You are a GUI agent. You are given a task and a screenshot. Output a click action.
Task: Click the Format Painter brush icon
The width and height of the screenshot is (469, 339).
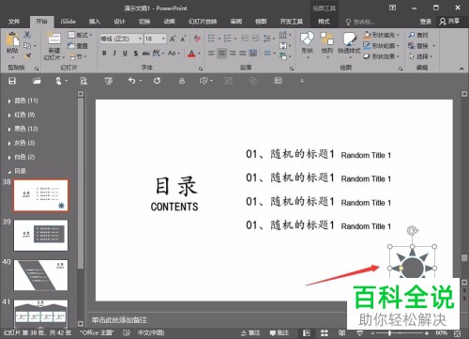[27, 56]
